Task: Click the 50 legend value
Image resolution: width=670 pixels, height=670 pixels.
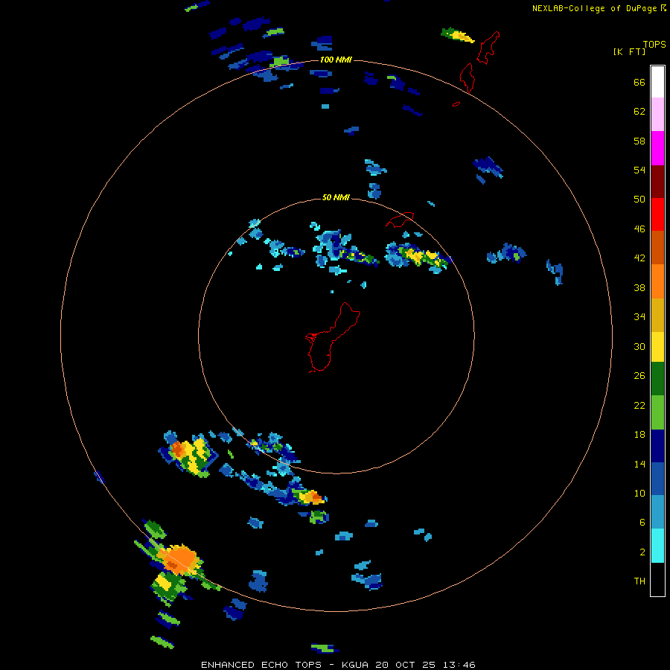Action: pos(639,200)
